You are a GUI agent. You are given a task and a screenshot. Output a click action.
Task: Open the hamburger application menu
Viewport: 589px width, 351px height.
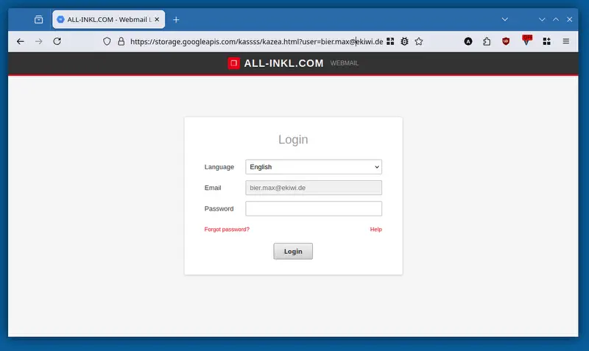pyautogui.click(x=566, y=41)
